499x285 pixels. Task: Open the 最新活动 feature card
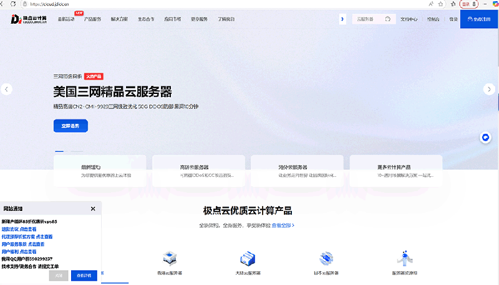point(100,171)
